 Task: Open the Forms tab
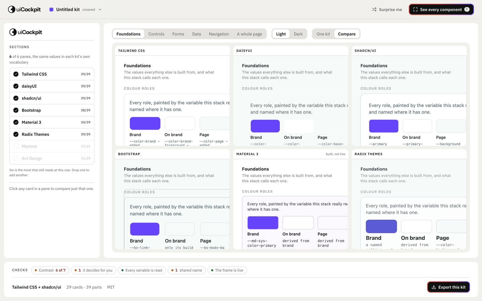[178, 34]
